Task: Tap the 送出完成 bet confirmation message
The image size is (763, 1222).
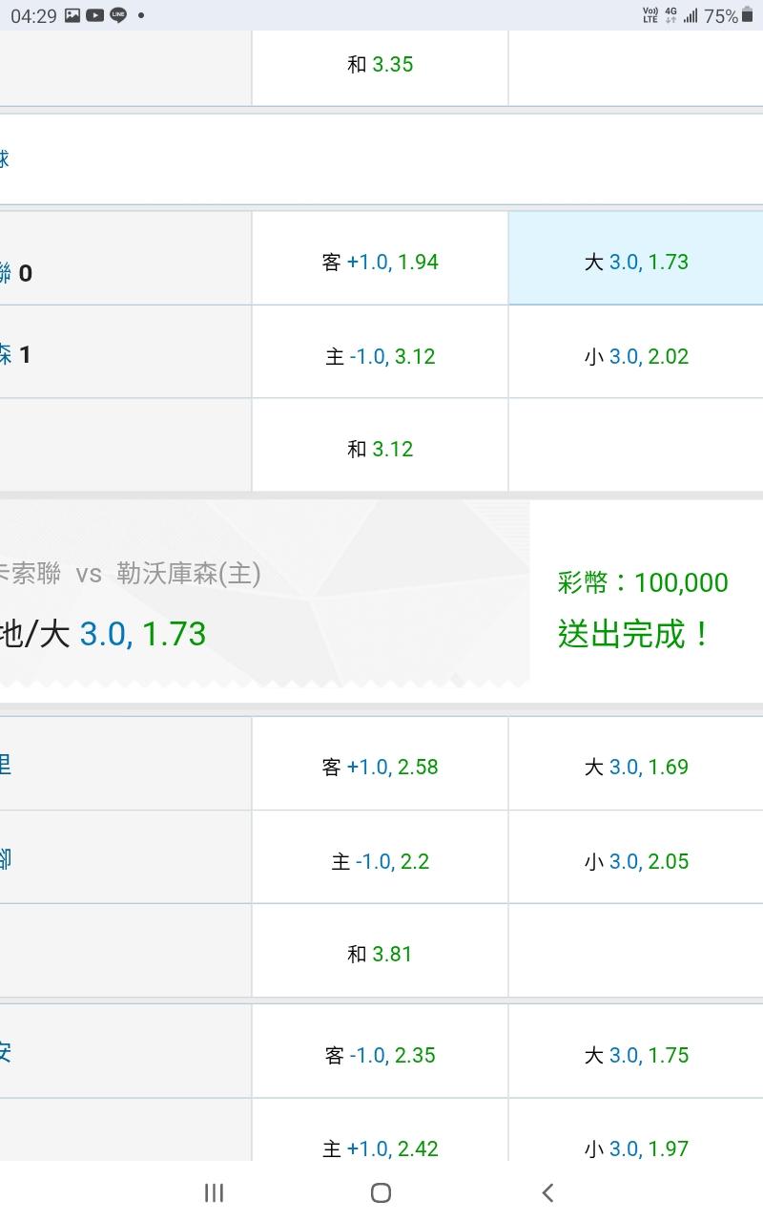Action: [633, 634]
